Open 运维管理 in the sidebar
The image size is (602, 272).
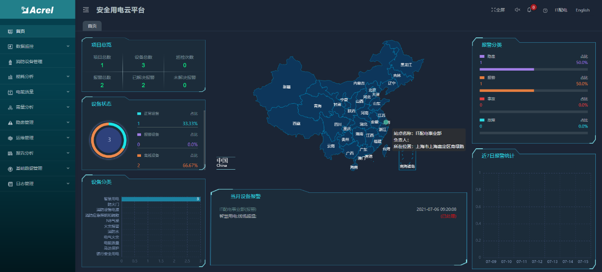[x=25, y=138]
